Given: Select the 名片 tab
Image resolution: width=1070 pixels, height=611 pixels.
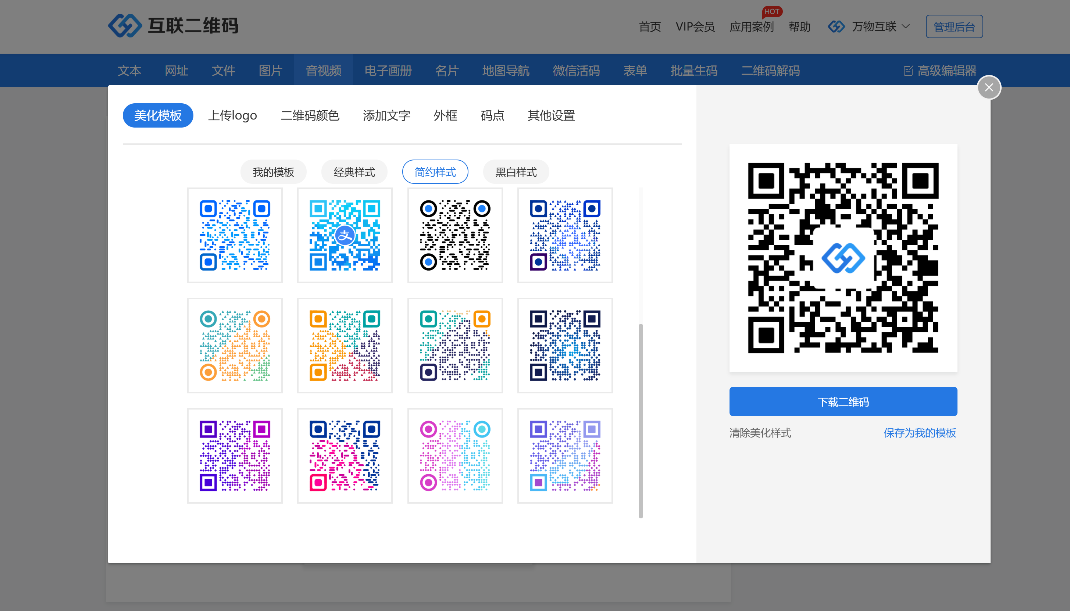Looking at the screenshot, I should click(447, 71).
